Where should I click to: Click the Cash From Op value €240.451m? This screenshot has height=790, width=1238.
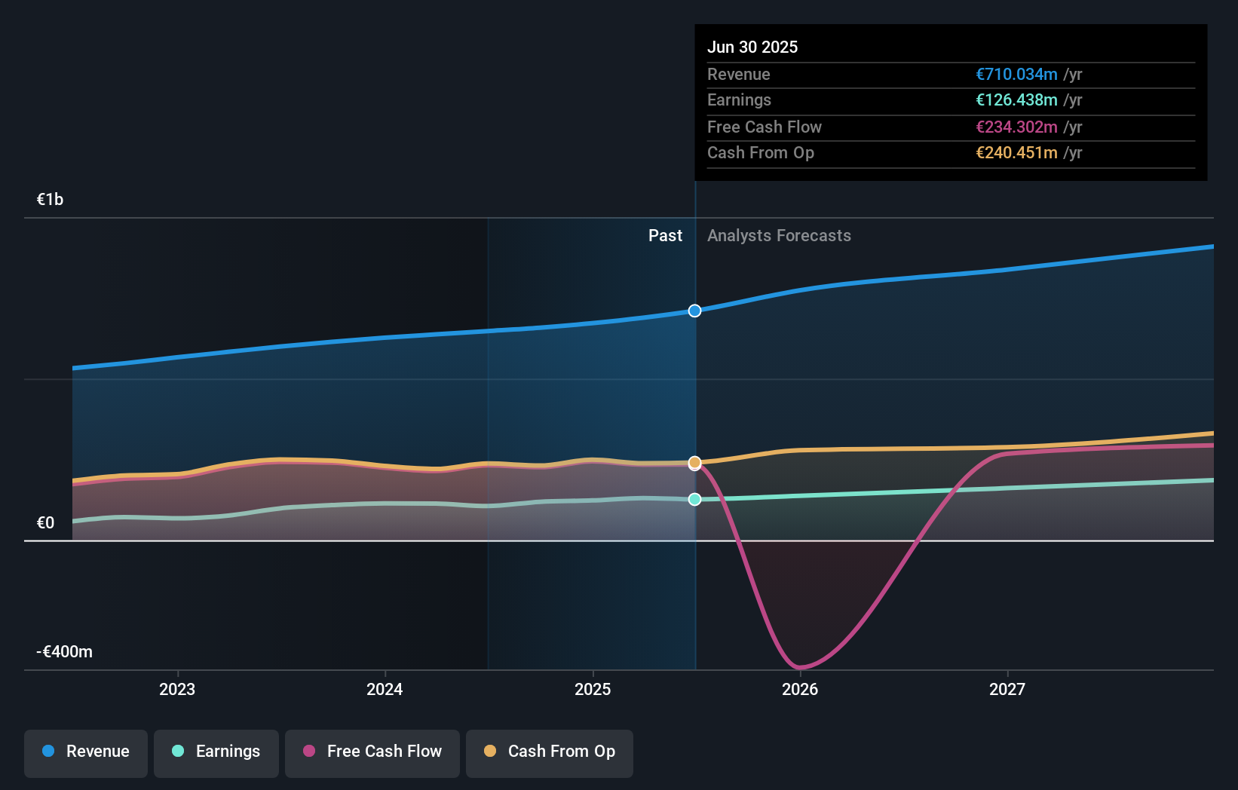[x=1016, y=152]
